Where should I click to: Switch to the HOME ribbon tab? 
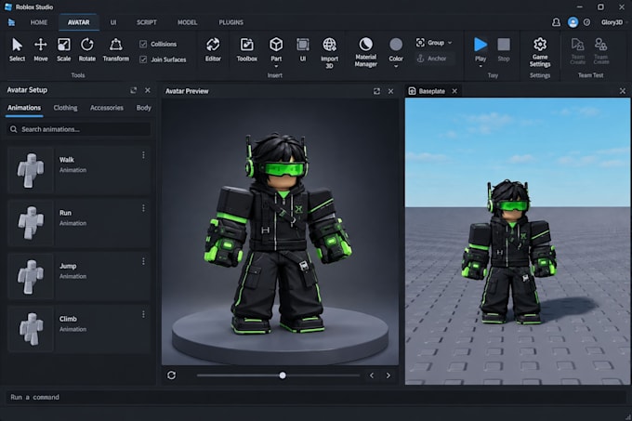pos(39,22)
